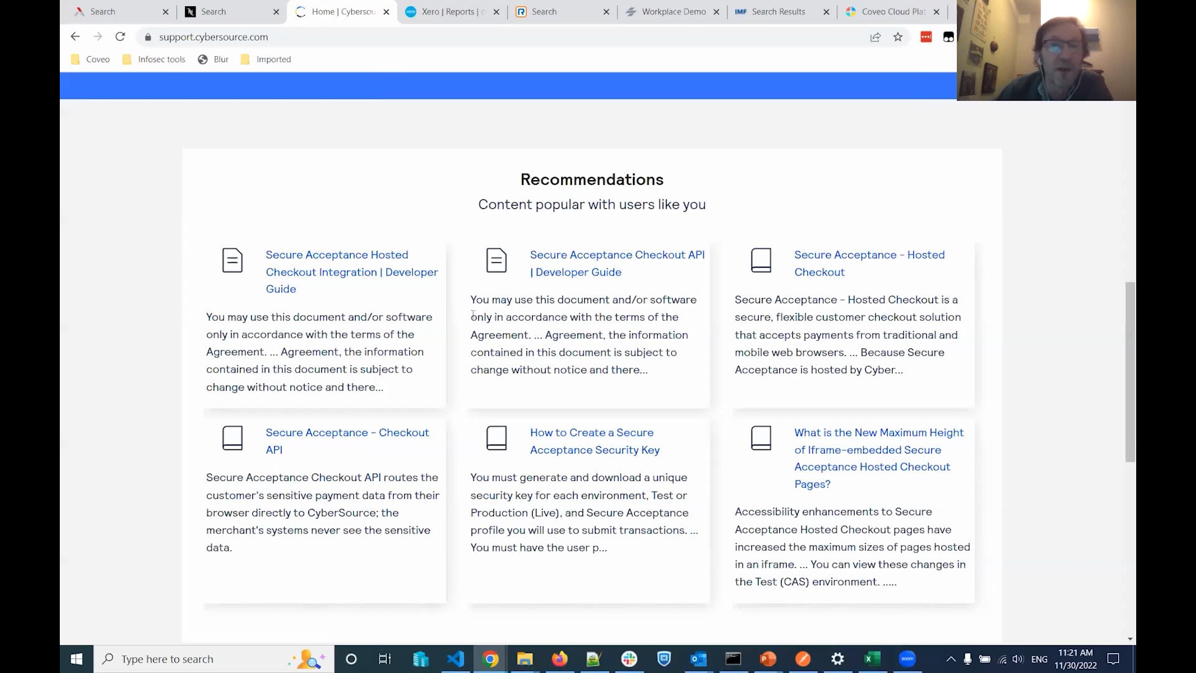Go back using browser back arrow
The image size is (1196, 673).
click(75, 37)
